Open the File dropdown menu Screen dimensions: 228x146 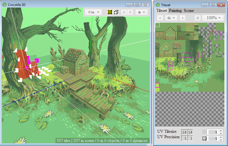93,12
